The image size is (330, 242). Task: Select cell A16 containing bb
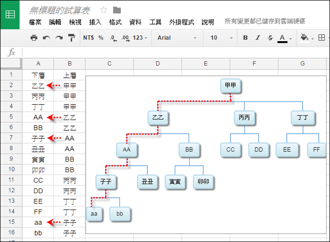pyautogui.click(x=38, y=233)
